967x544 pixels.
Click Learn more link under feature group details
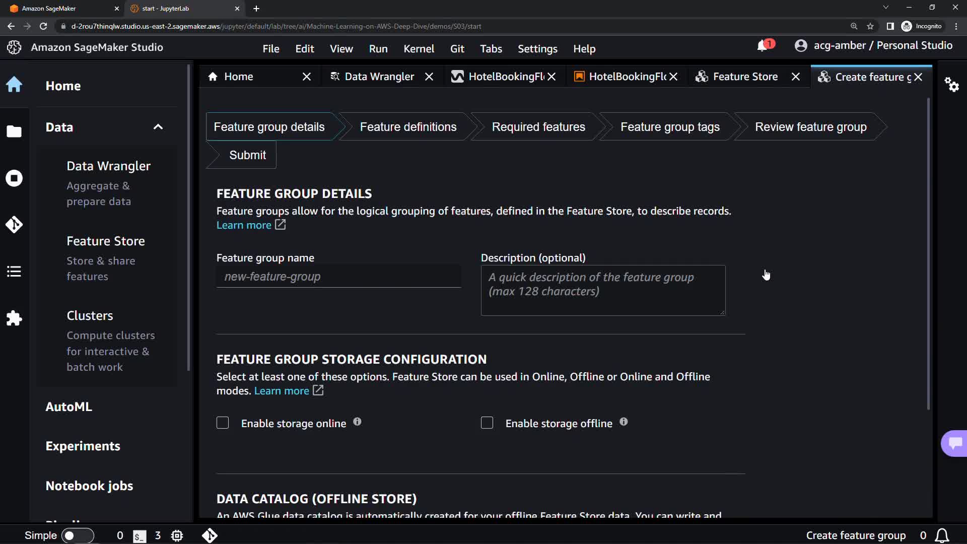244,225
